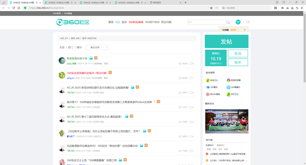Select the 版块 navigation item
Image resolution: width=306 pixels, height=165 pixels.
pyautogui.click(x=124, y=22)
